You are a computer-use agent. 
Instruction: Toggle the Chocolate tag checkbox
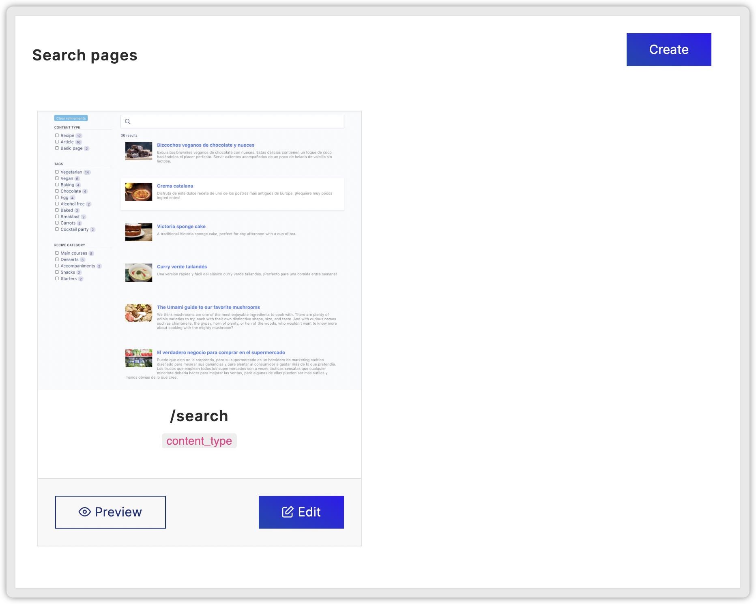(57, 191)
